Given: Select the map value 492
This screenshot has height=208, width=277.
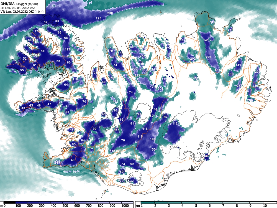Looking at the screenshot, I should (x=115, y=102).
